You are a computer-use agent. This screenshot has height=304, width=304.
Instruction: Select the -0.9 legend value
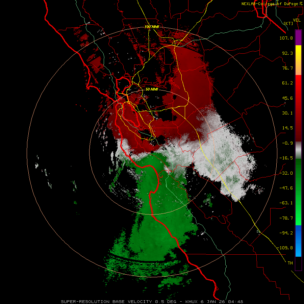point(287,143)
